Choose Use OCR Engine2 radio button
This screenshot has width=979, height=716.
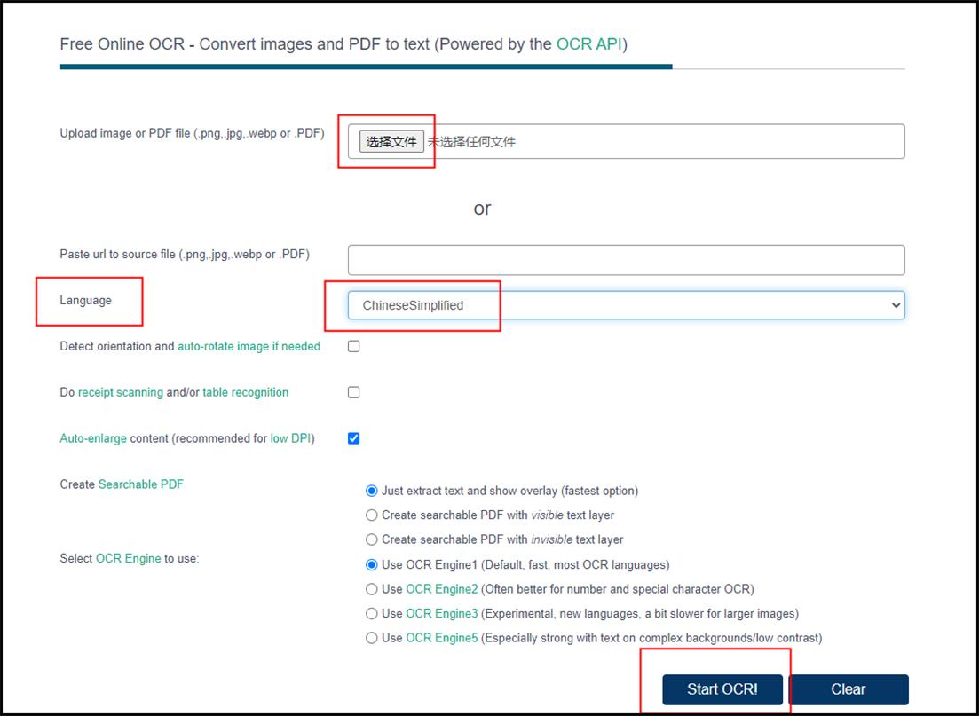coord(372,589)
